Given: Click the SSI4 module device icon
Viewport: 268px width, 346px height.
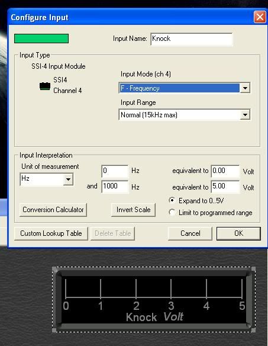Looking at the screenshot, I should (x=45, y=86).
